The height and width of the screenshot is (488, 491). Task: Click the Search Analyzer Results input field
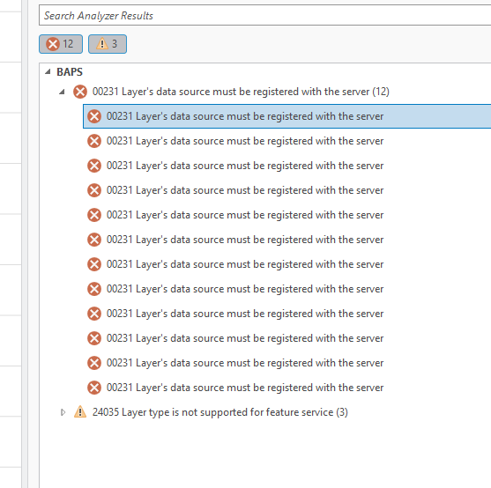click(265, 15)
